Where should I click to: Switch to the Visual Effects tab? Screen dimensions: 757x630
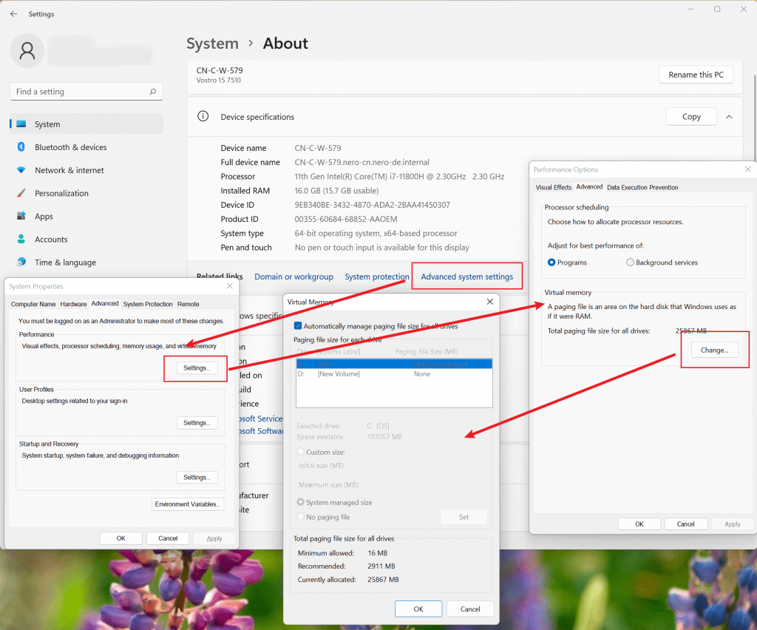tap(553, 187)
